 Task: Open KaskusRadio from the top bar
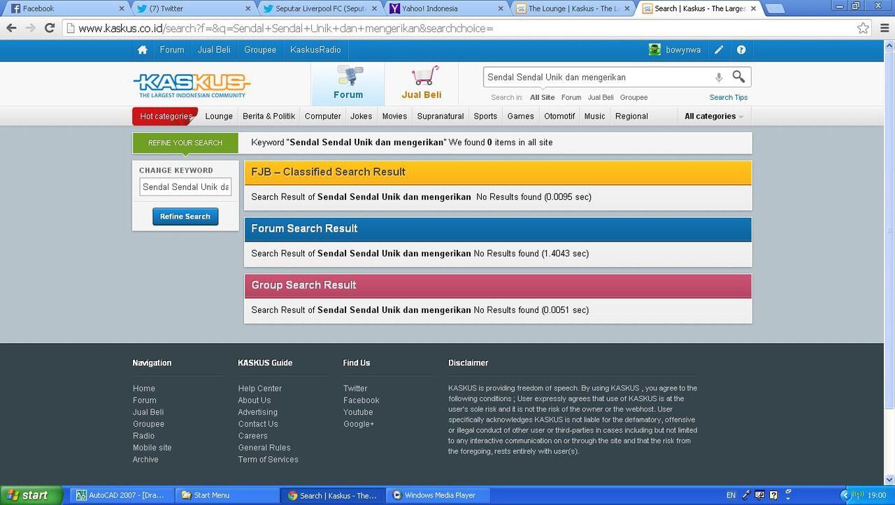(315, 50)
